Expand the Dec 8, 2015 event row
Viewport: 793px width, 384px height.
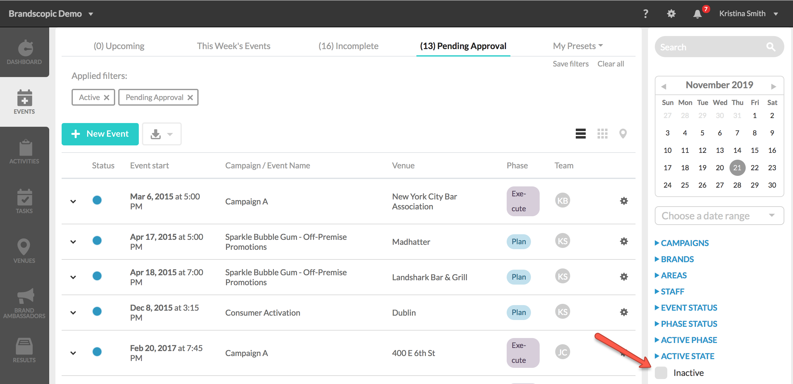(73, 313)
